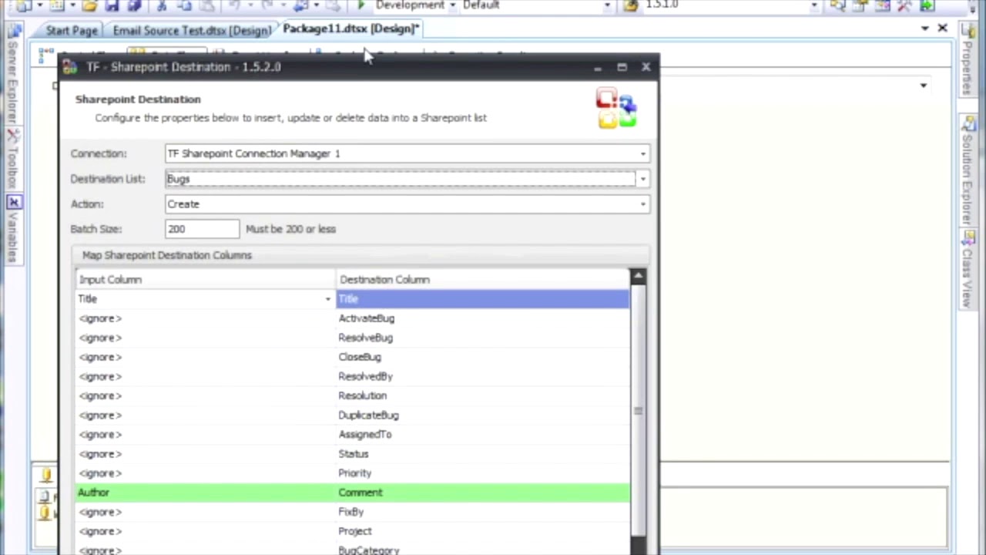Screen dimensions: 986x555
Task: Select the ResolveBug destination column
Action: [483, 338]
